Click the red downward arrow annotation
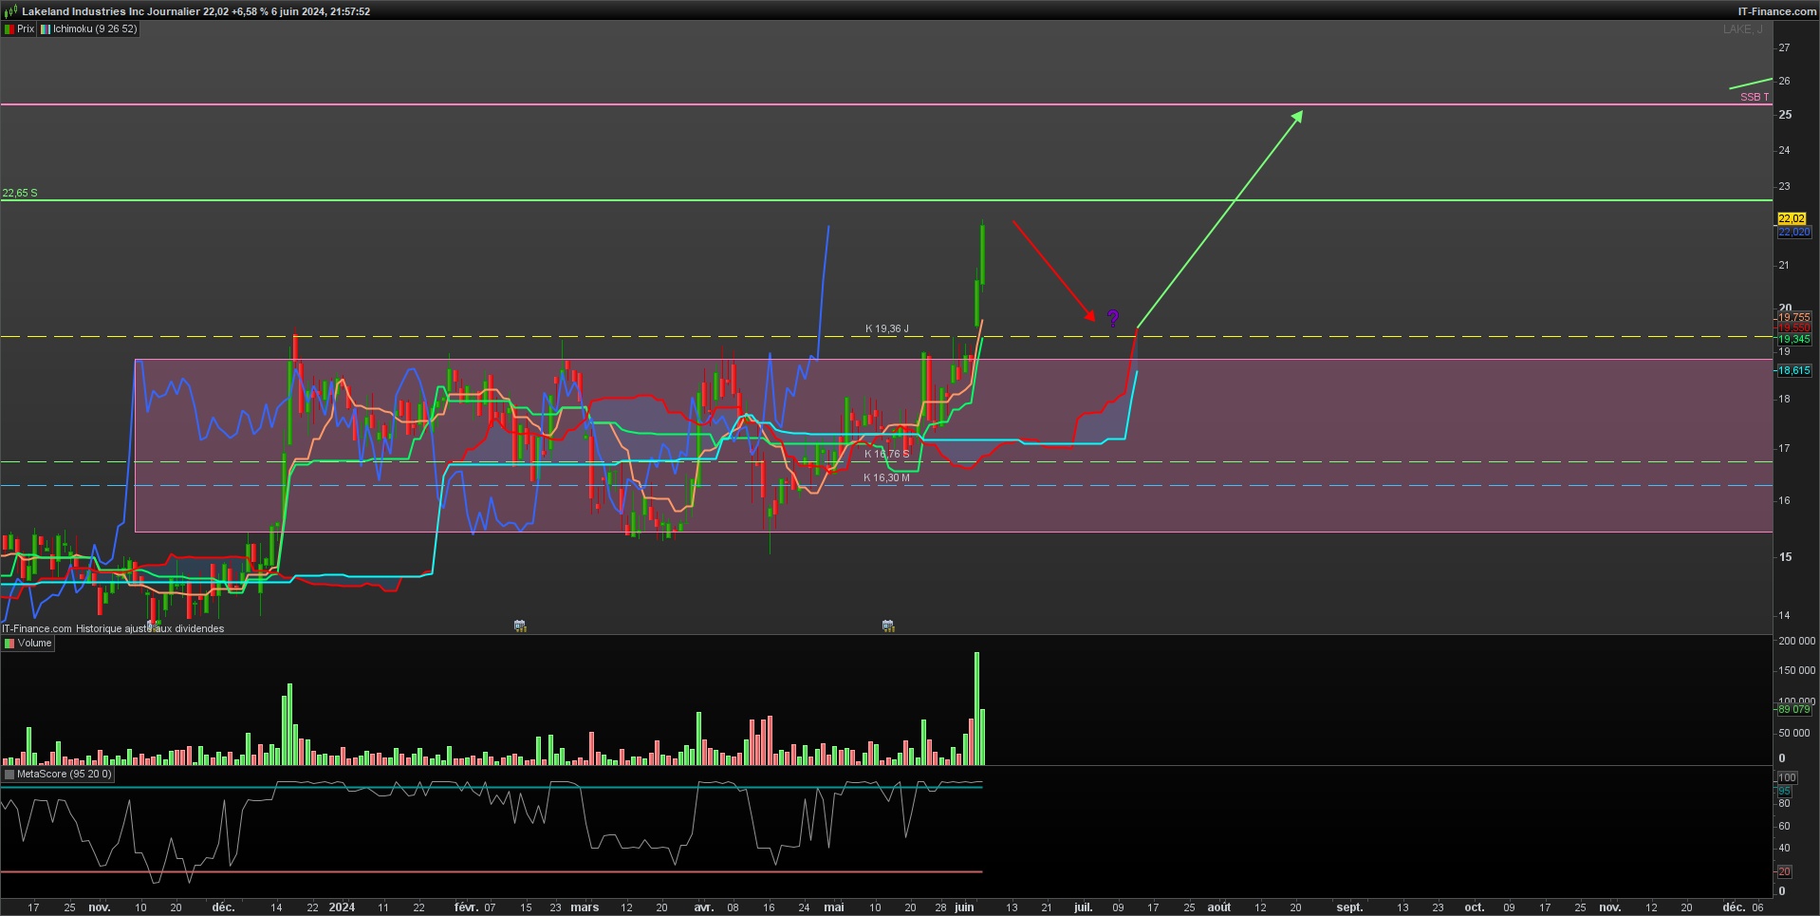Screen dimensions: 1820x916 pos(1054,271)
